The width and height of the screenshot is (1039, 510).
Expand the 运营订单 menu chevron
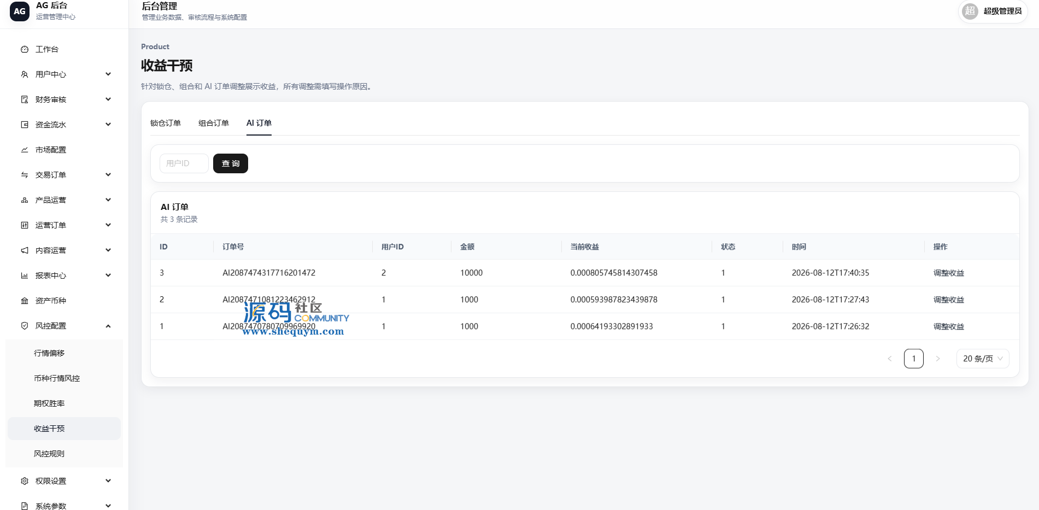tap(108, 225)
